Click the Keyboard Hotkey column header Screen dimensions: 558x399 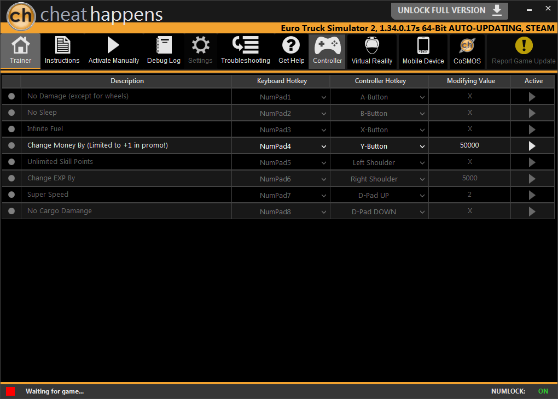[282, 81]
